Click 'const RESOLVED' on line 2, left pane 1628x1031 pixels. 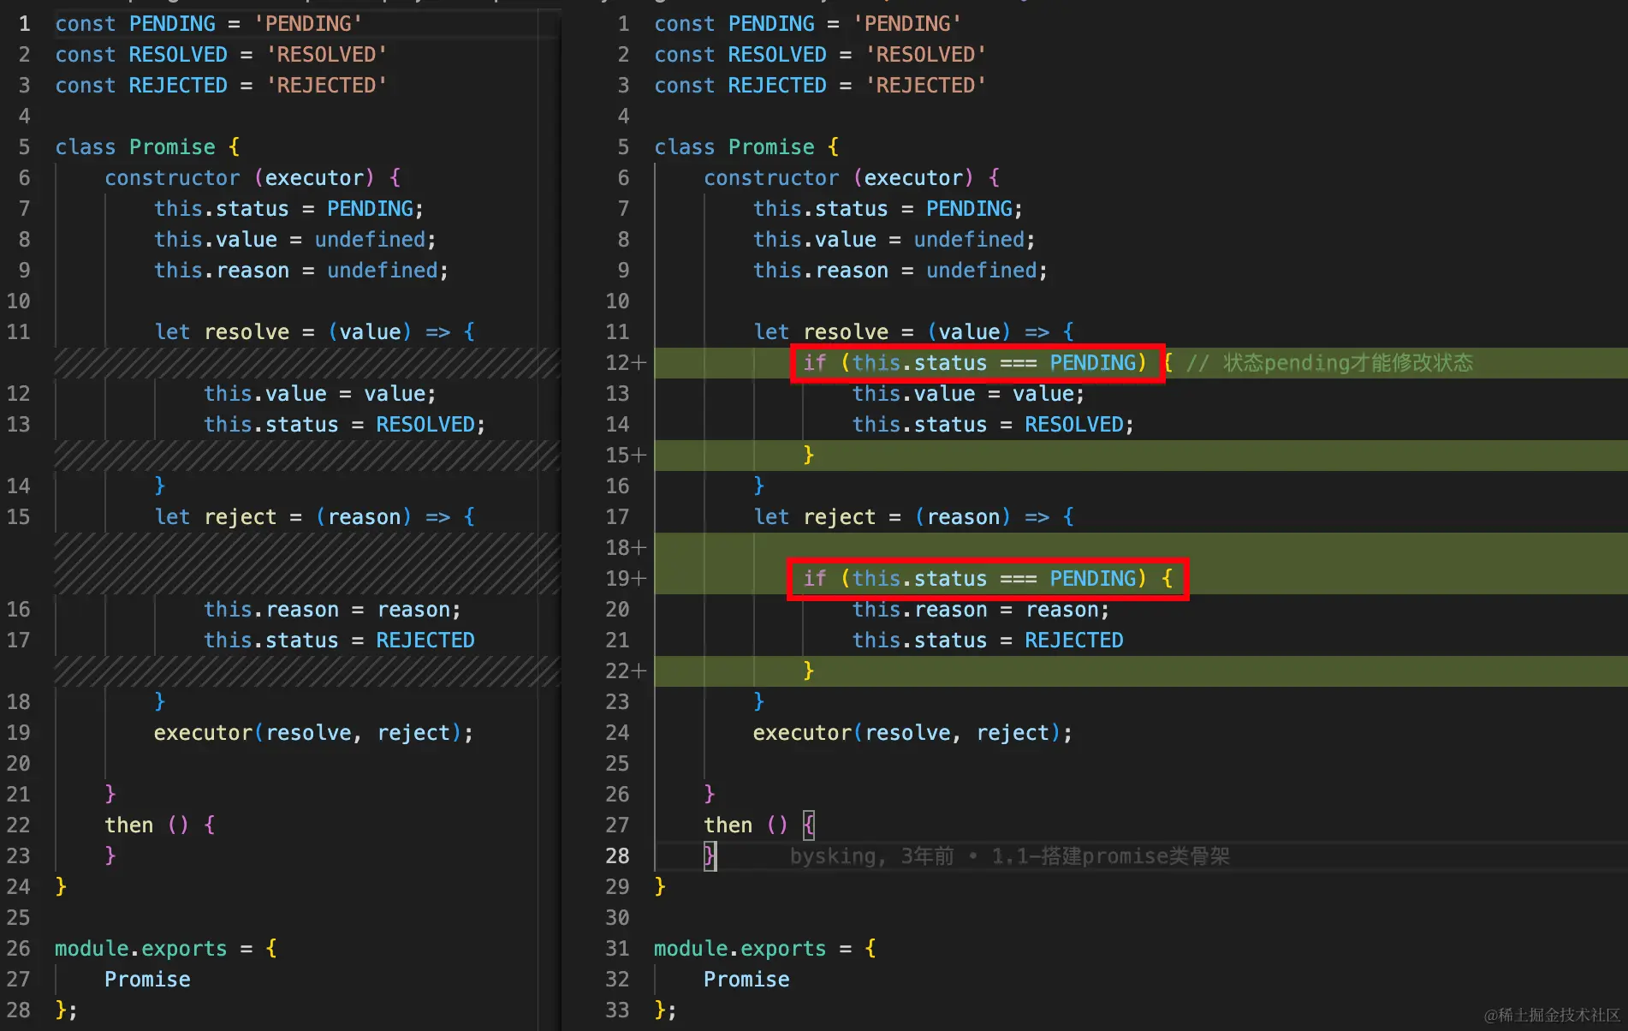point(141,55)
